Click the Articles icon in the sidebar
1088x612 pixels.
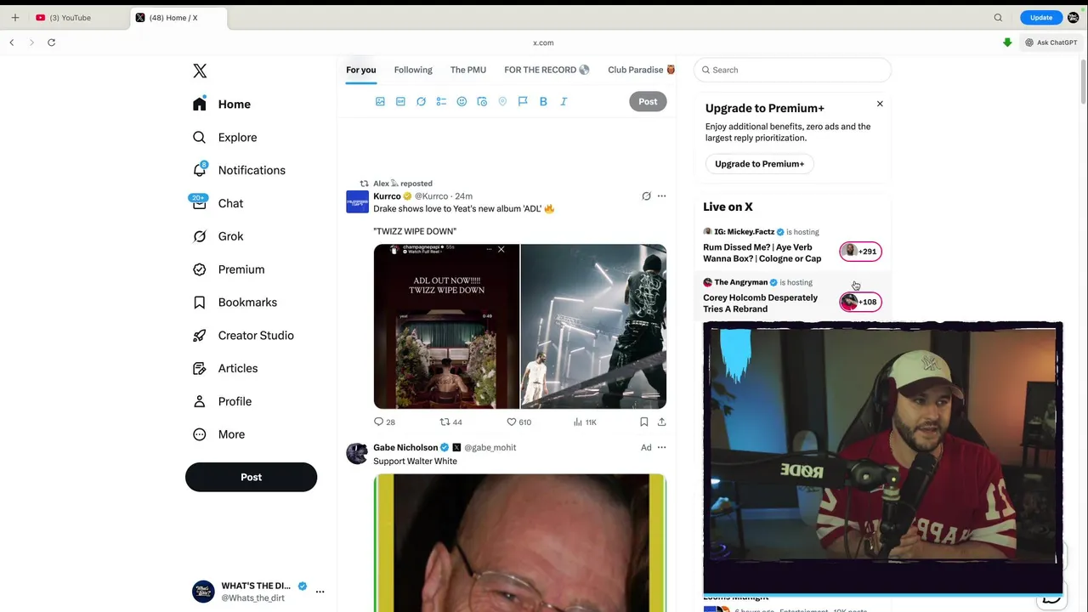pyautogui.click(x=200, y=369)
